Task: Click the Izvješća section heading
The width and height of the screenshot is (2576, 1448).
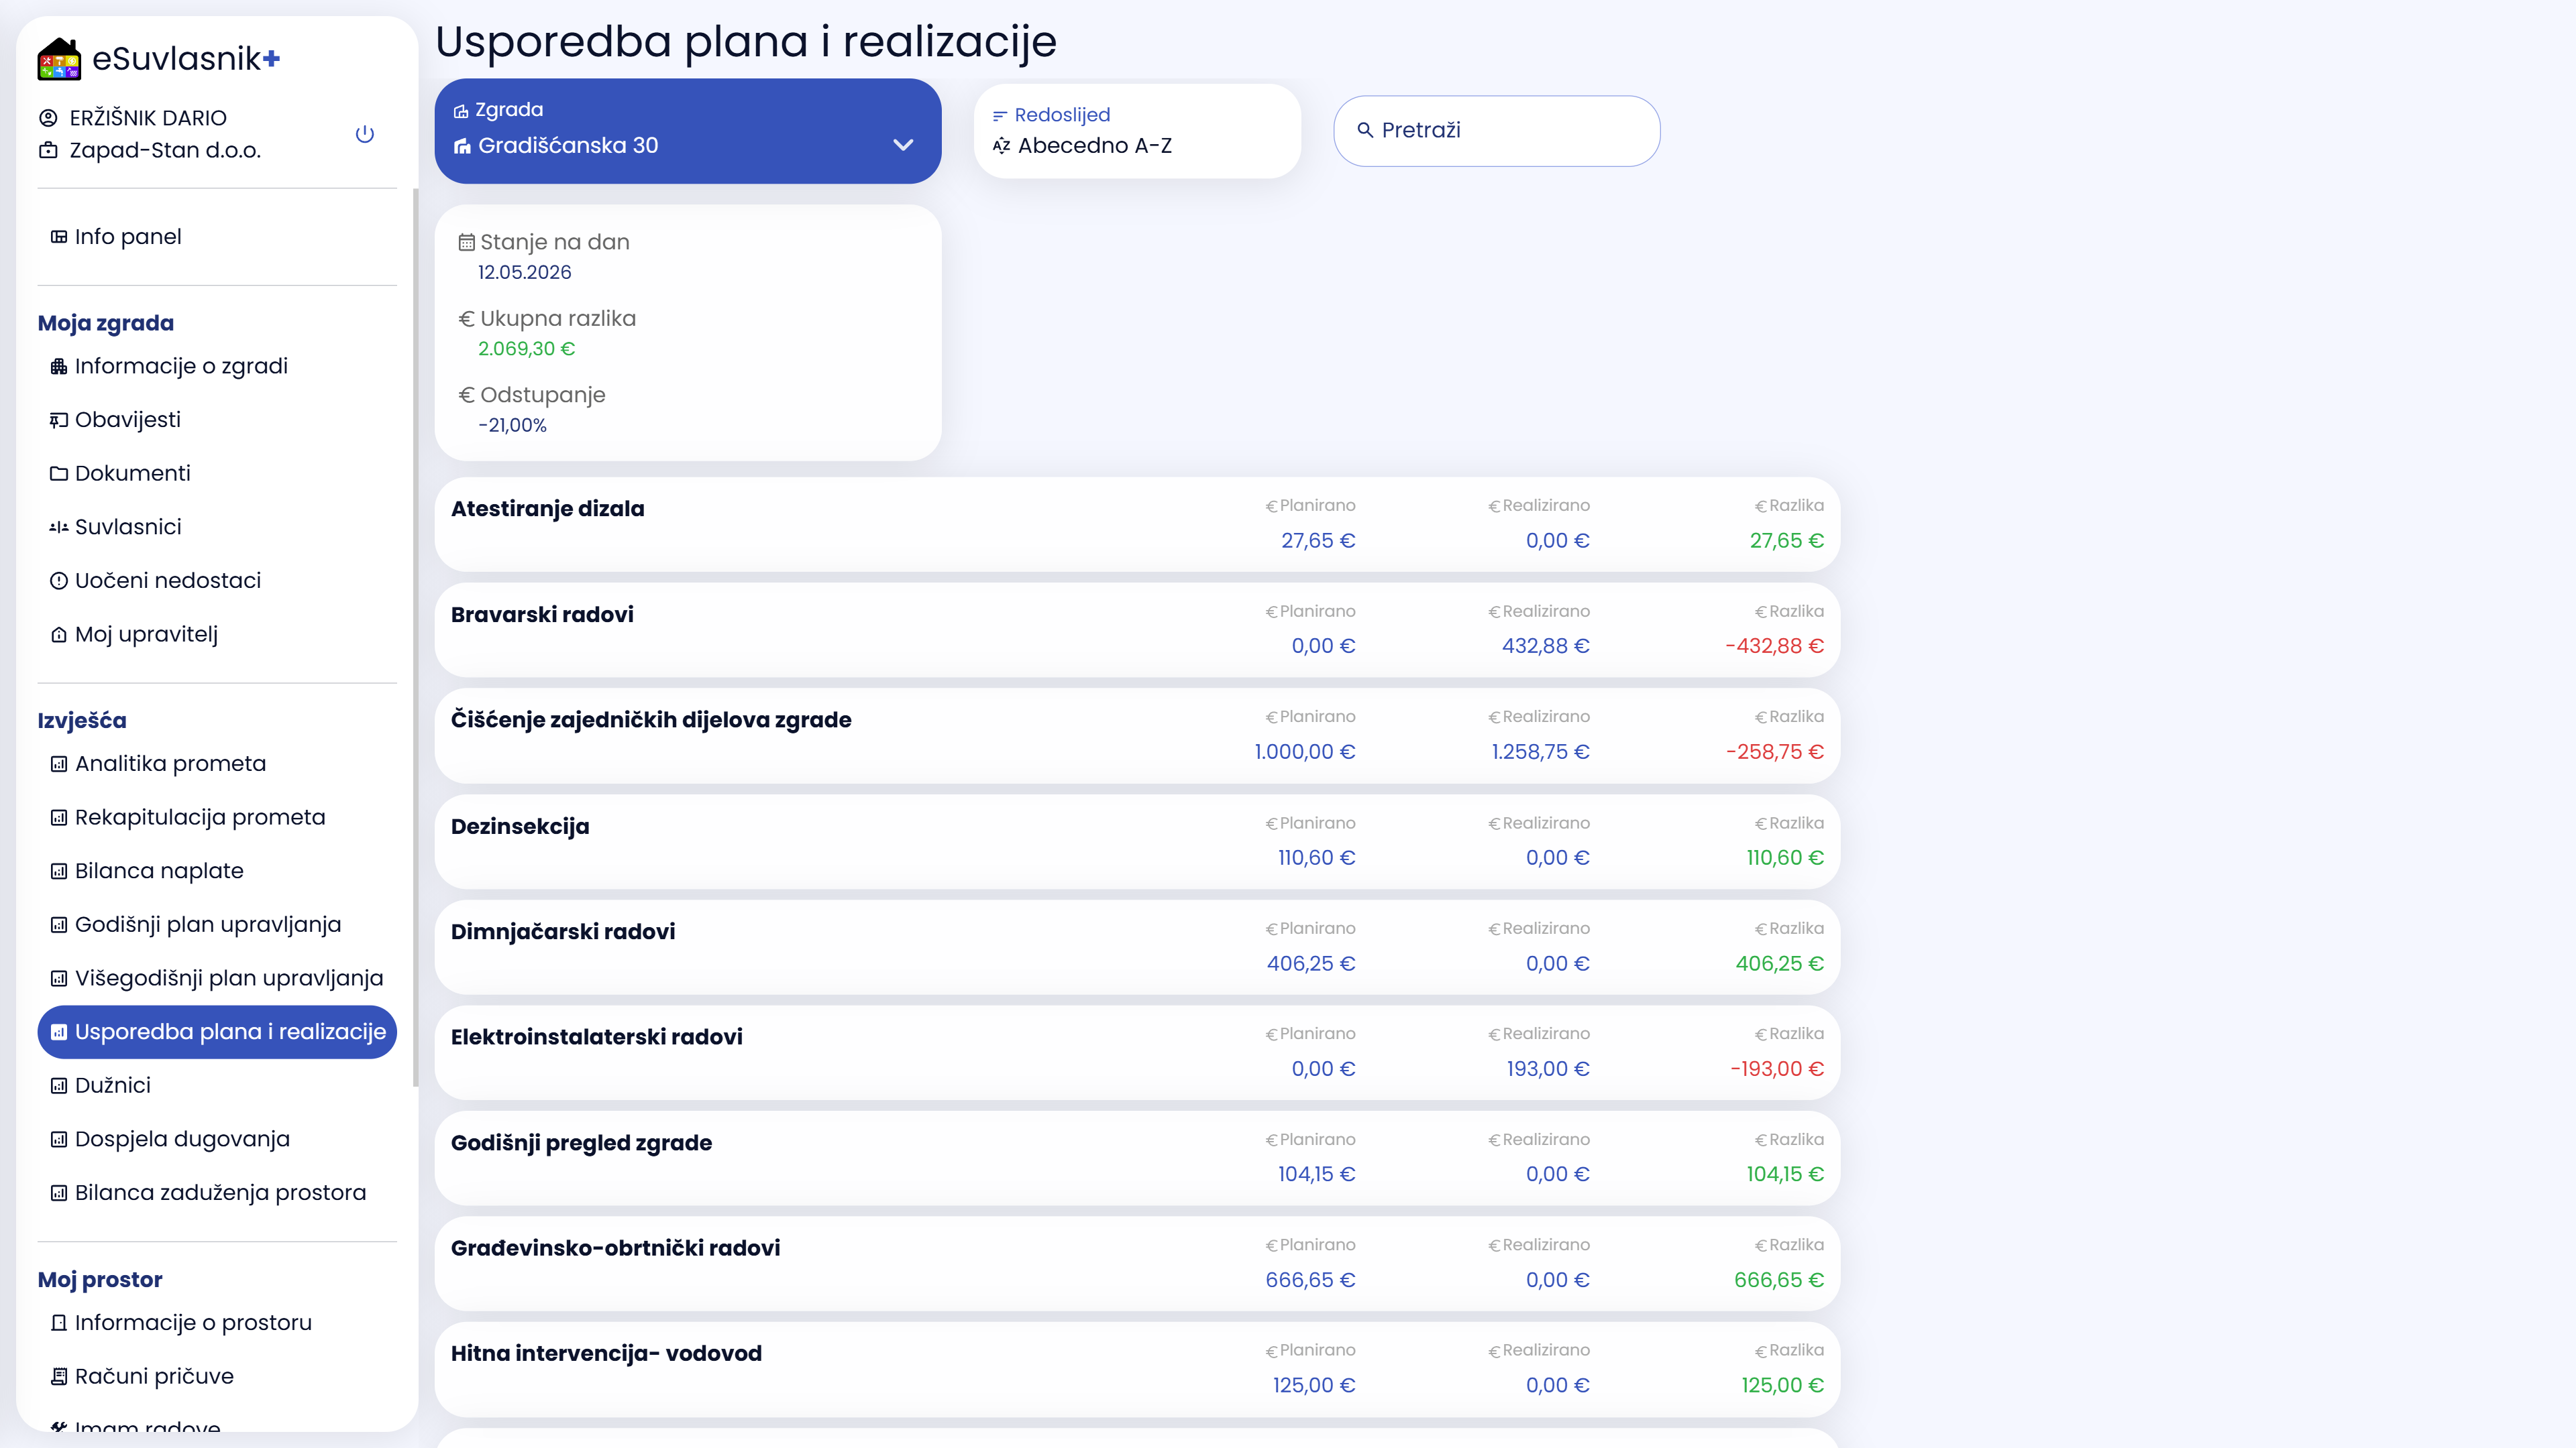Action: click(x=82, y=721)
